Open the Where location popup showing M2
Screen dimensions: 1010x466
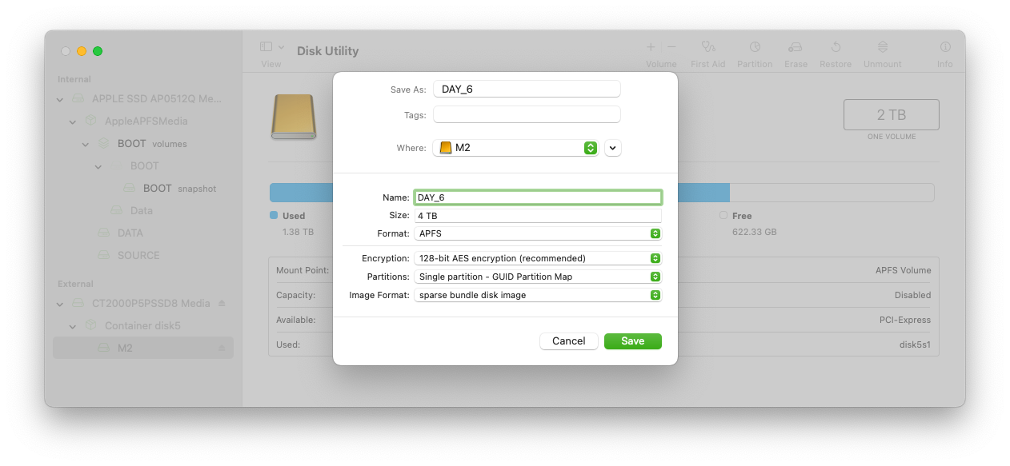[x=515, y=148]
